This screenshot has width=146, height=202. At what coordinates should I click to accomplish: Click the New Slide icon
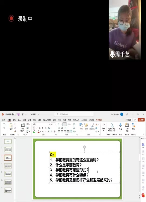pyautogui.click(x=23, y=125)
